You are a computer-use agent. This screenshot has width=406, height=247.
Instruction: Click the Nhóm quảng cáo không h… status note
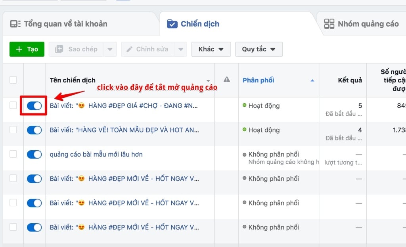[x=283, y=162]
